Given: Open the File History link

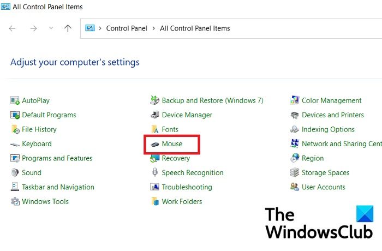Looking at the screenshot, I should coord(39,129).
